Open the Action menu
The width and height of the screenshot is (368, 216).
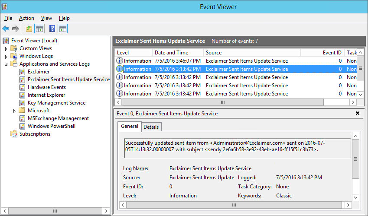click(26, 18)
